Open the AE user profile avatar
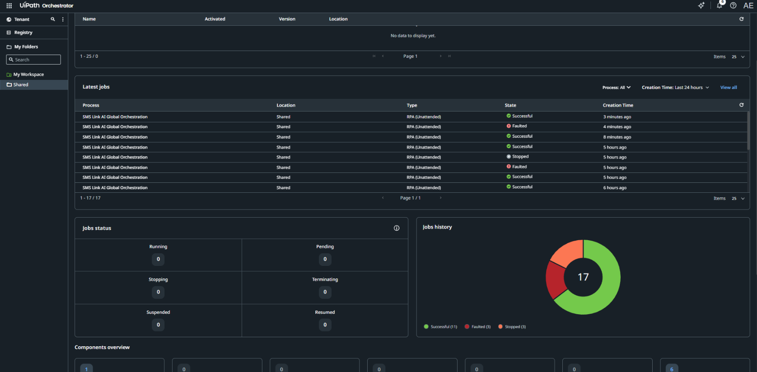Image resolution: width=757 pixels, height=372 pixels. pyautogui.click(x=748, y=5)
